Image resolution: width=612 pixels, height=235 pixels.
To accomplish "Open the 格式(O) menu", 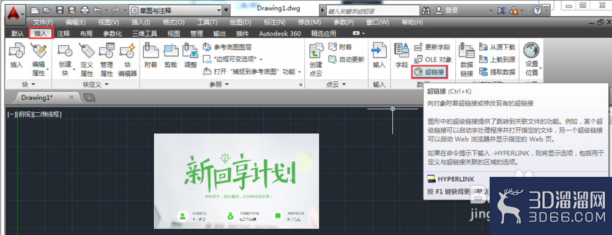I will point(174,22).
